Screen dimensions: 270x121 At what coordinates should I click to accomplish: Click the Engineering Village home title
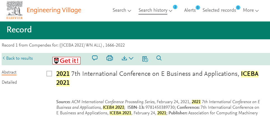(x=54, y=10)
